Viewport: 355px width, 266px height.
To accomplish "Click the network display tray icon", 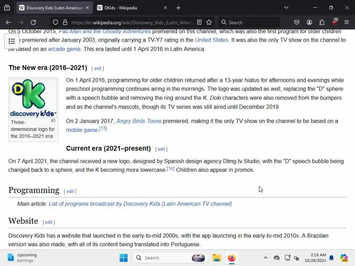I will pyautogui.click(x=287, y=258).
